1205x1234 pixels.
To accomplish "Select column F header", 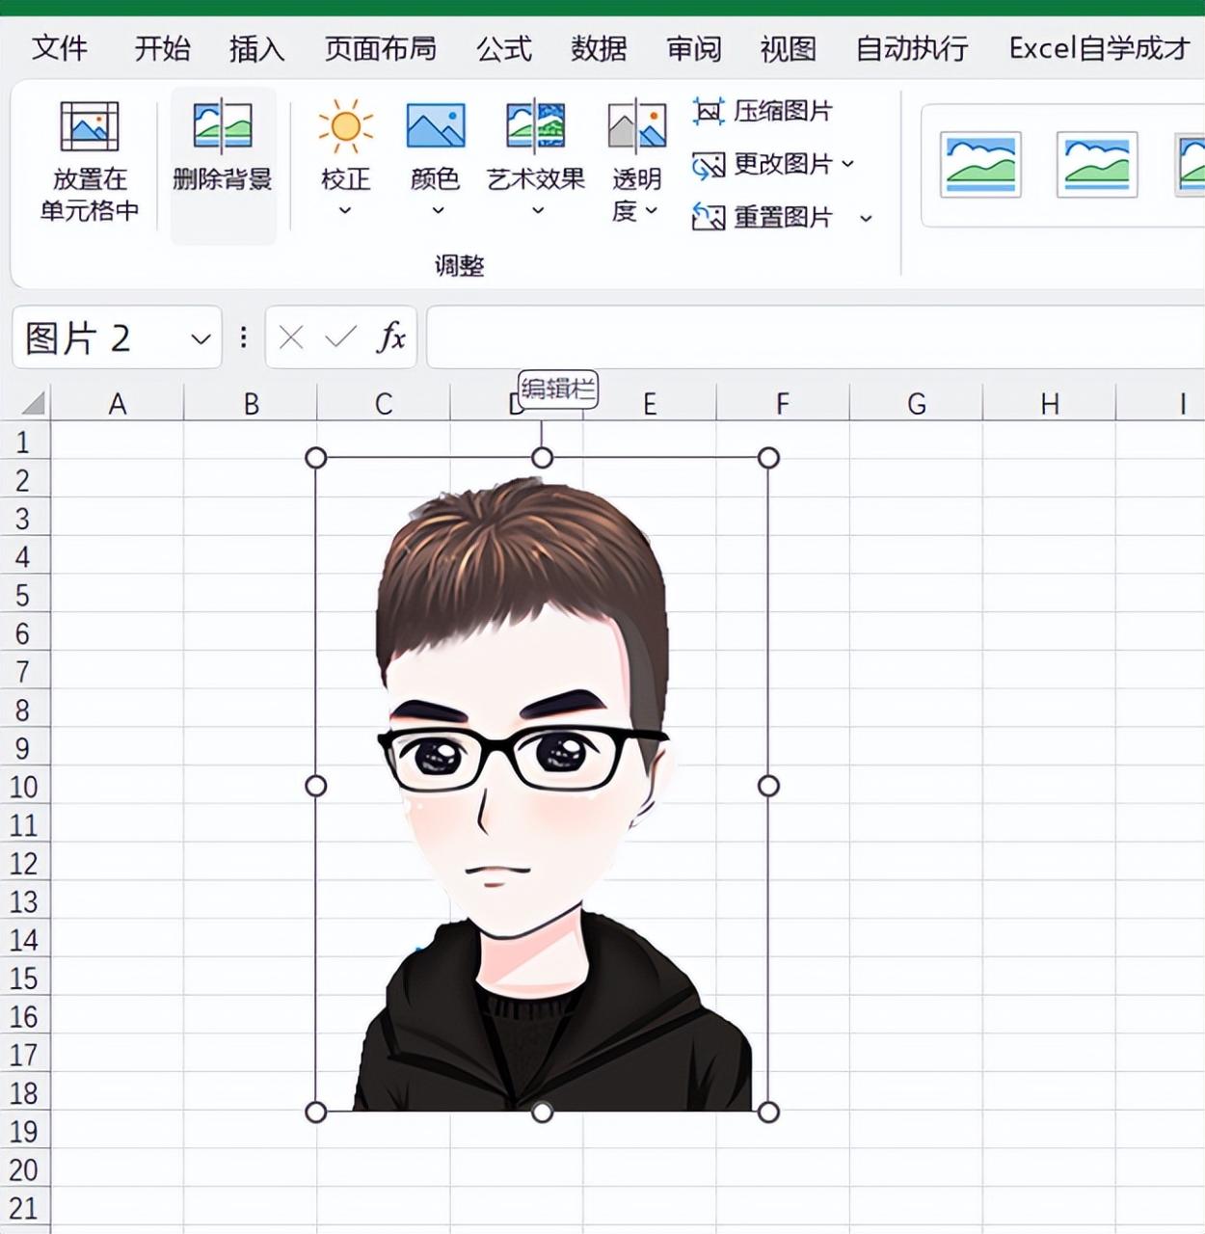I will point(783,403).
